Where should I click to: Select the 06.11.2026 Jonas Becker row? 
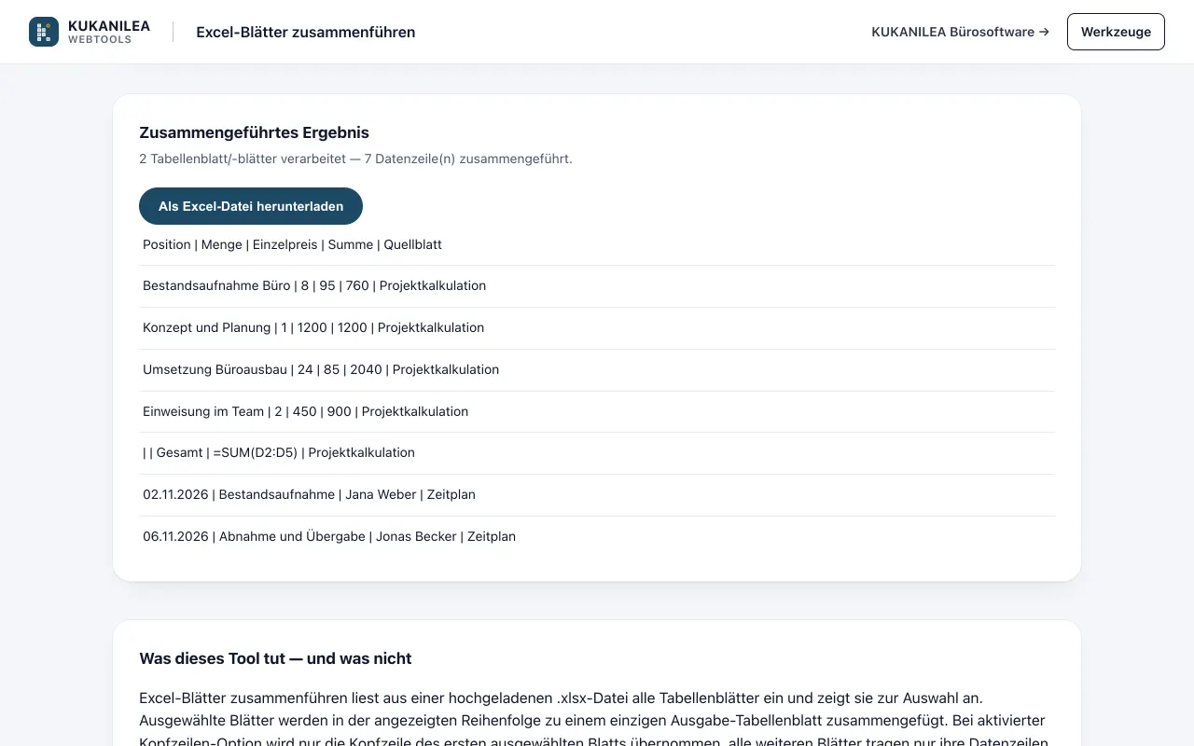tap(597, 537)
